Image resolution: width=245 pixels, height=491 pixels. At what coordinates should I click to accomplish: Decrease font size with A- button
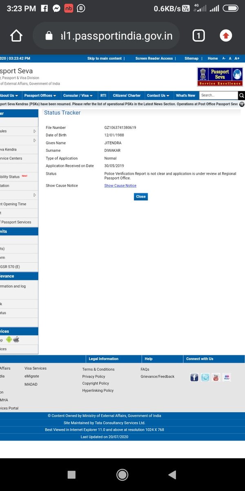point(224,59)
